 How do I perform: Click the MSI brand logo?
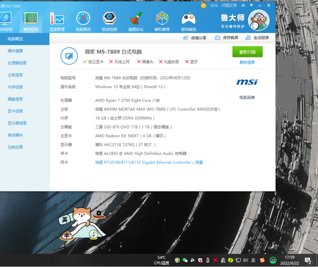[x=247, y=82]
